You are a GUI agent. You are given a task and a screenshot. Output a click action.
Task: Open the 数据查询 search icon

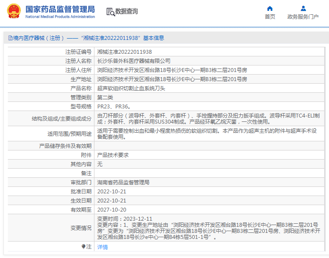(111, 12)
